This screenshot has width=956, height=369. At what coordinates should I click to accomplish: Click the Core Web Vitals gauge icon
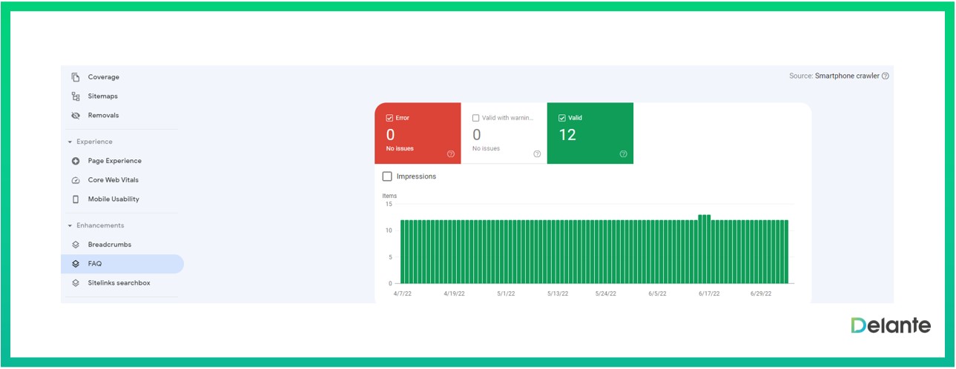pyautogui.click(x=76, y=180)
